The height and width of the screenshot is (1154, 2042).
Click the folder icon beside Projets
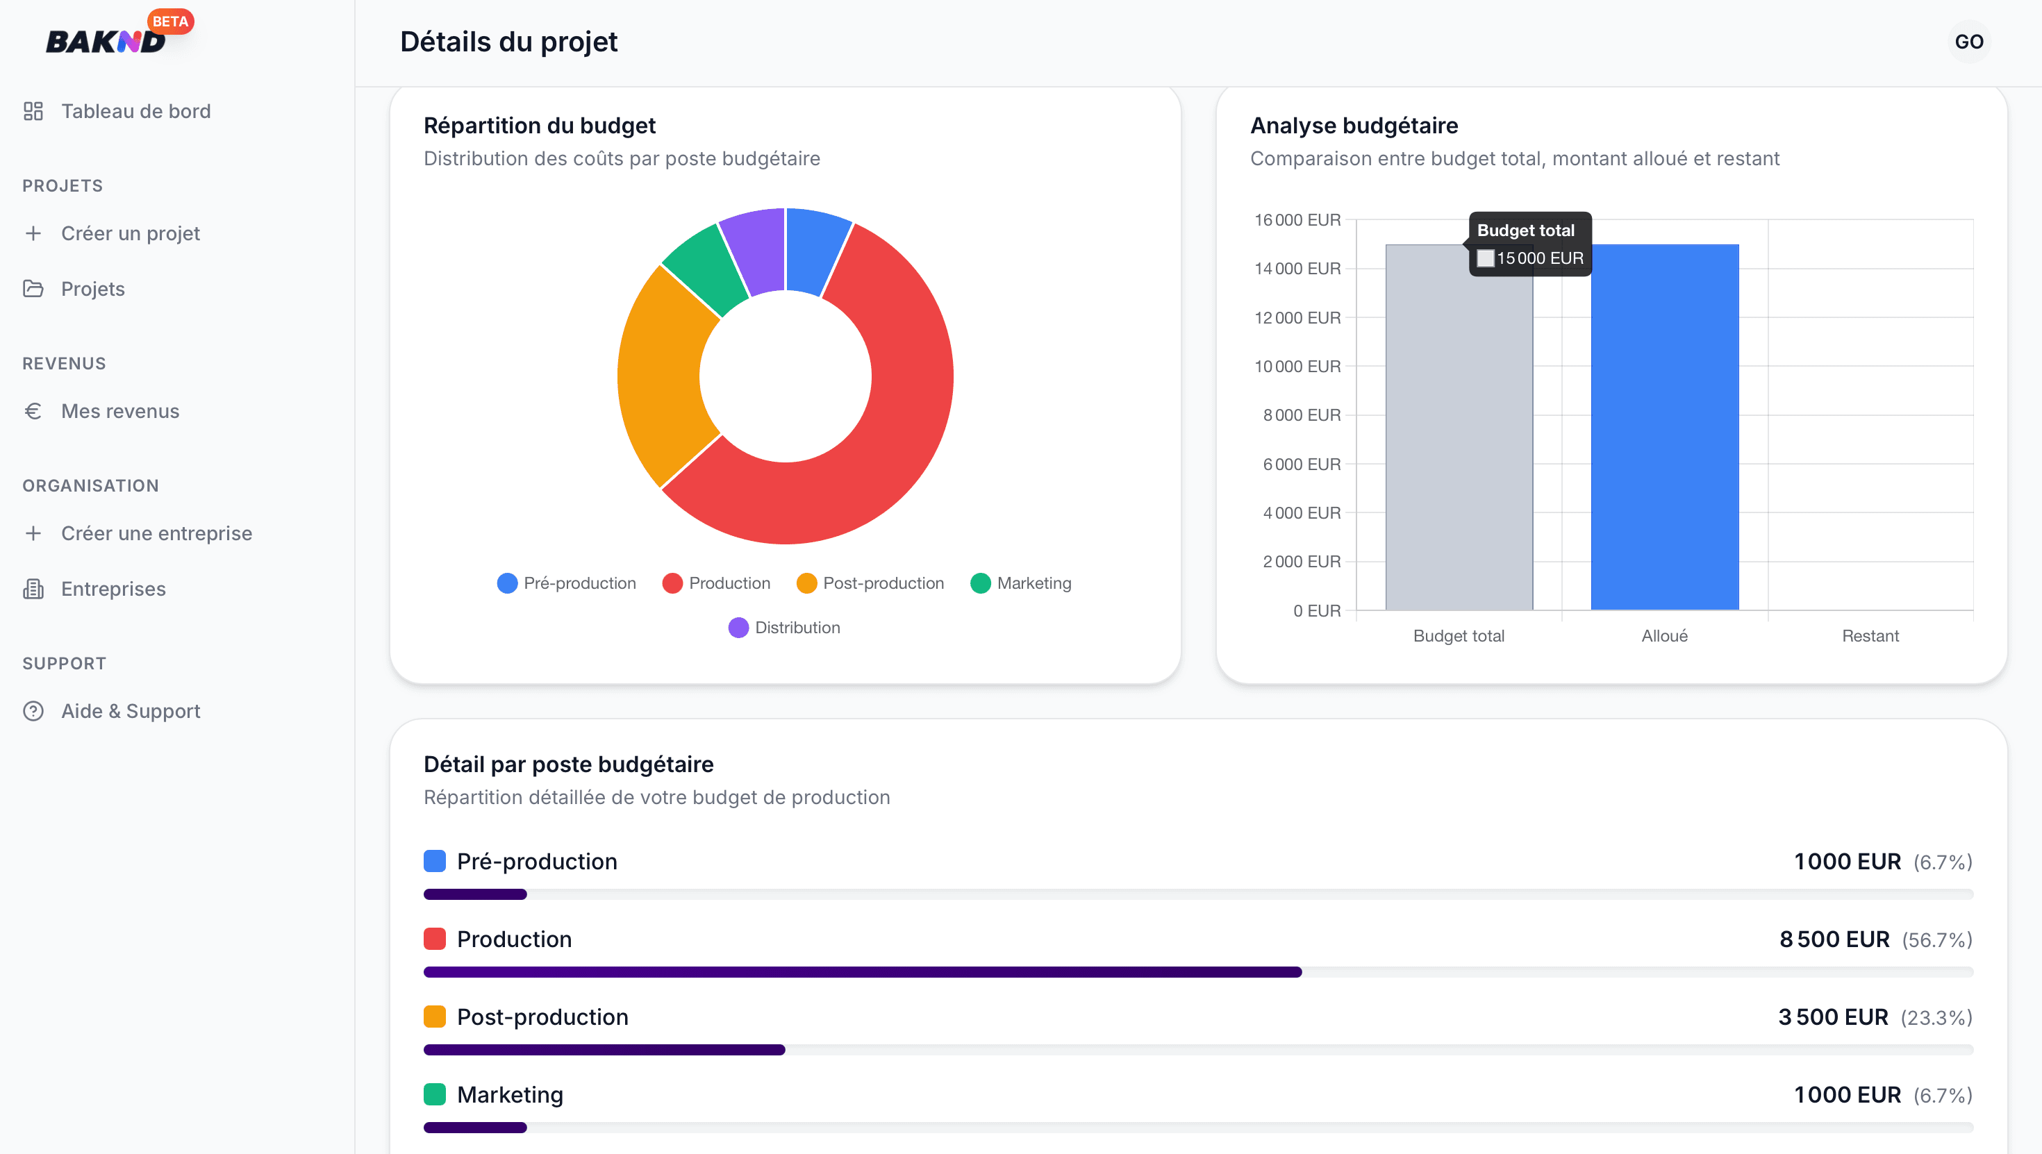[33, 289]
